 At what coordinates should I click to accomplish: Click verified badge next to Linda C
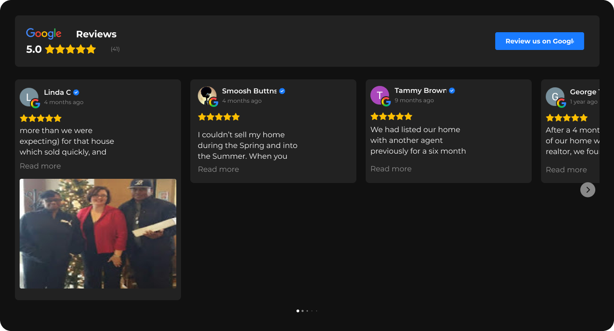(x=76, y=92)
